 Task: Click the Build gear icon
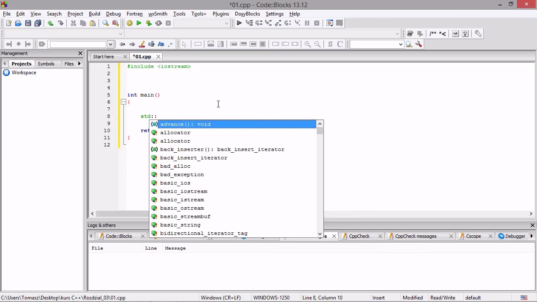pyautogui.click(x=129, y=23)
